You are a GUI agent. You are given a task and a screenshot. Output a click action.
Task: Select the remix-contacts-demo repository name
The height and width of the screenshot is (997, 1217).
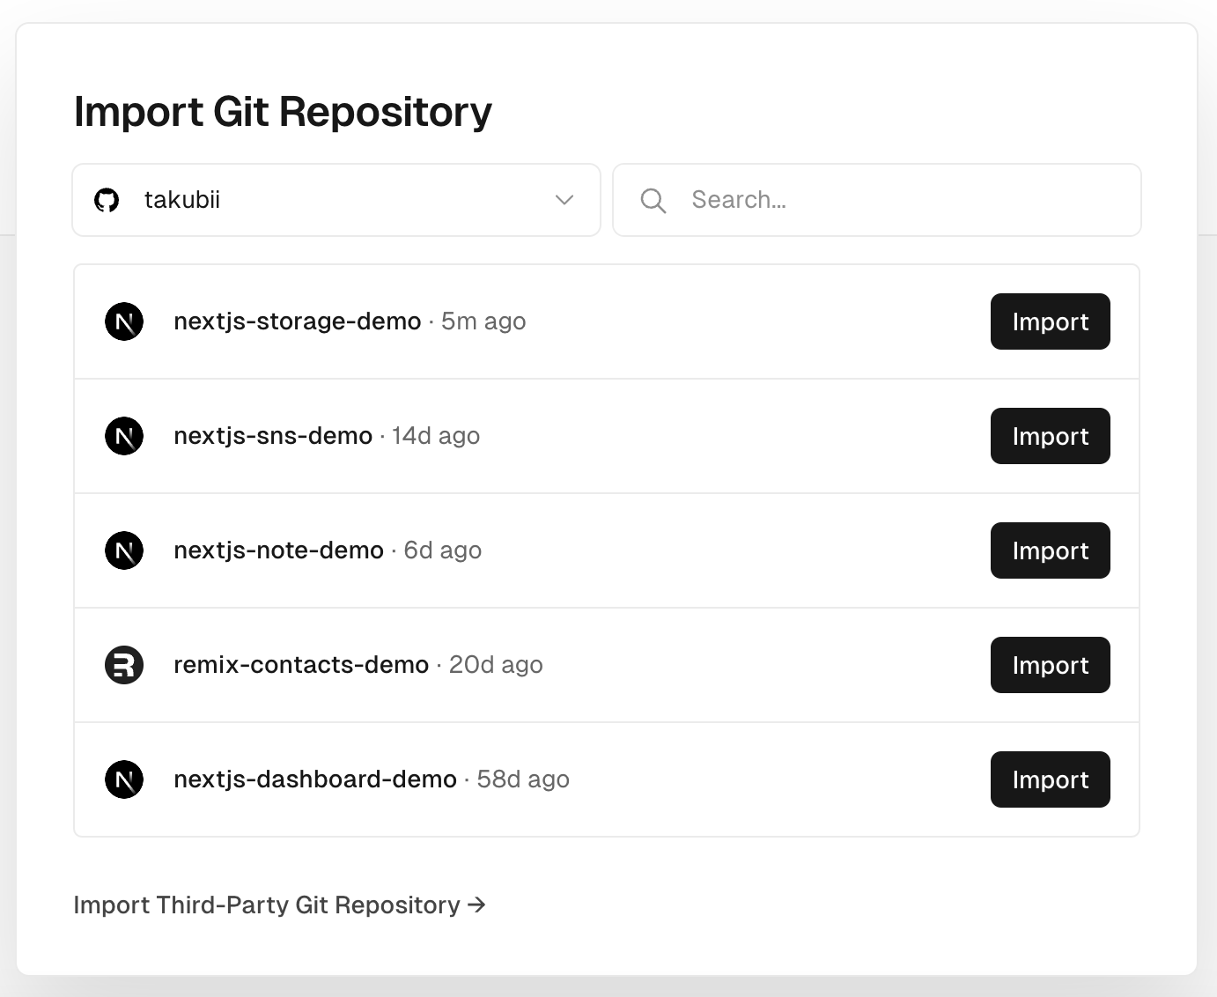(301, 665)
